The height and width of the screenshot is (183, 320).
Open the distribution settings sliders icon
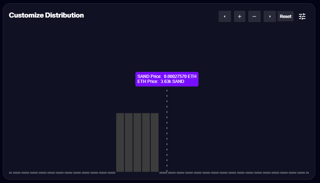coord(302,16)
